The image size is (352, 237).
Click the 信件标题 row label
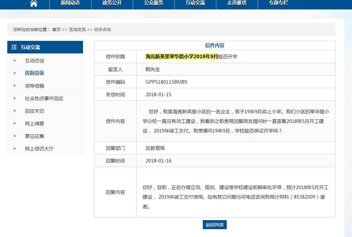(x=115, y=57)
